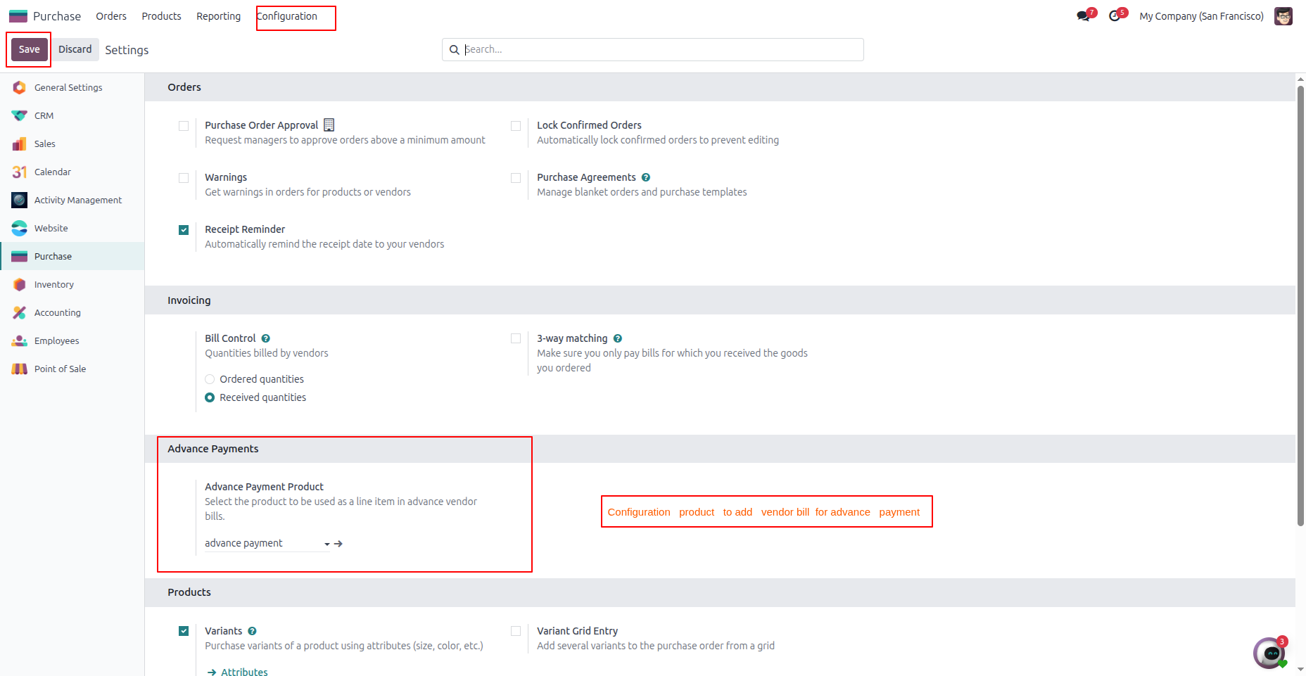Click the help icon next to 3-way matching
The image size is (1306, 676).
point(618,338)
